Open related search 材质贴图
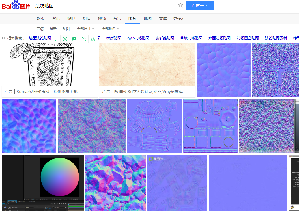Viewport: 299px width, 211px height. click(114, 38)
